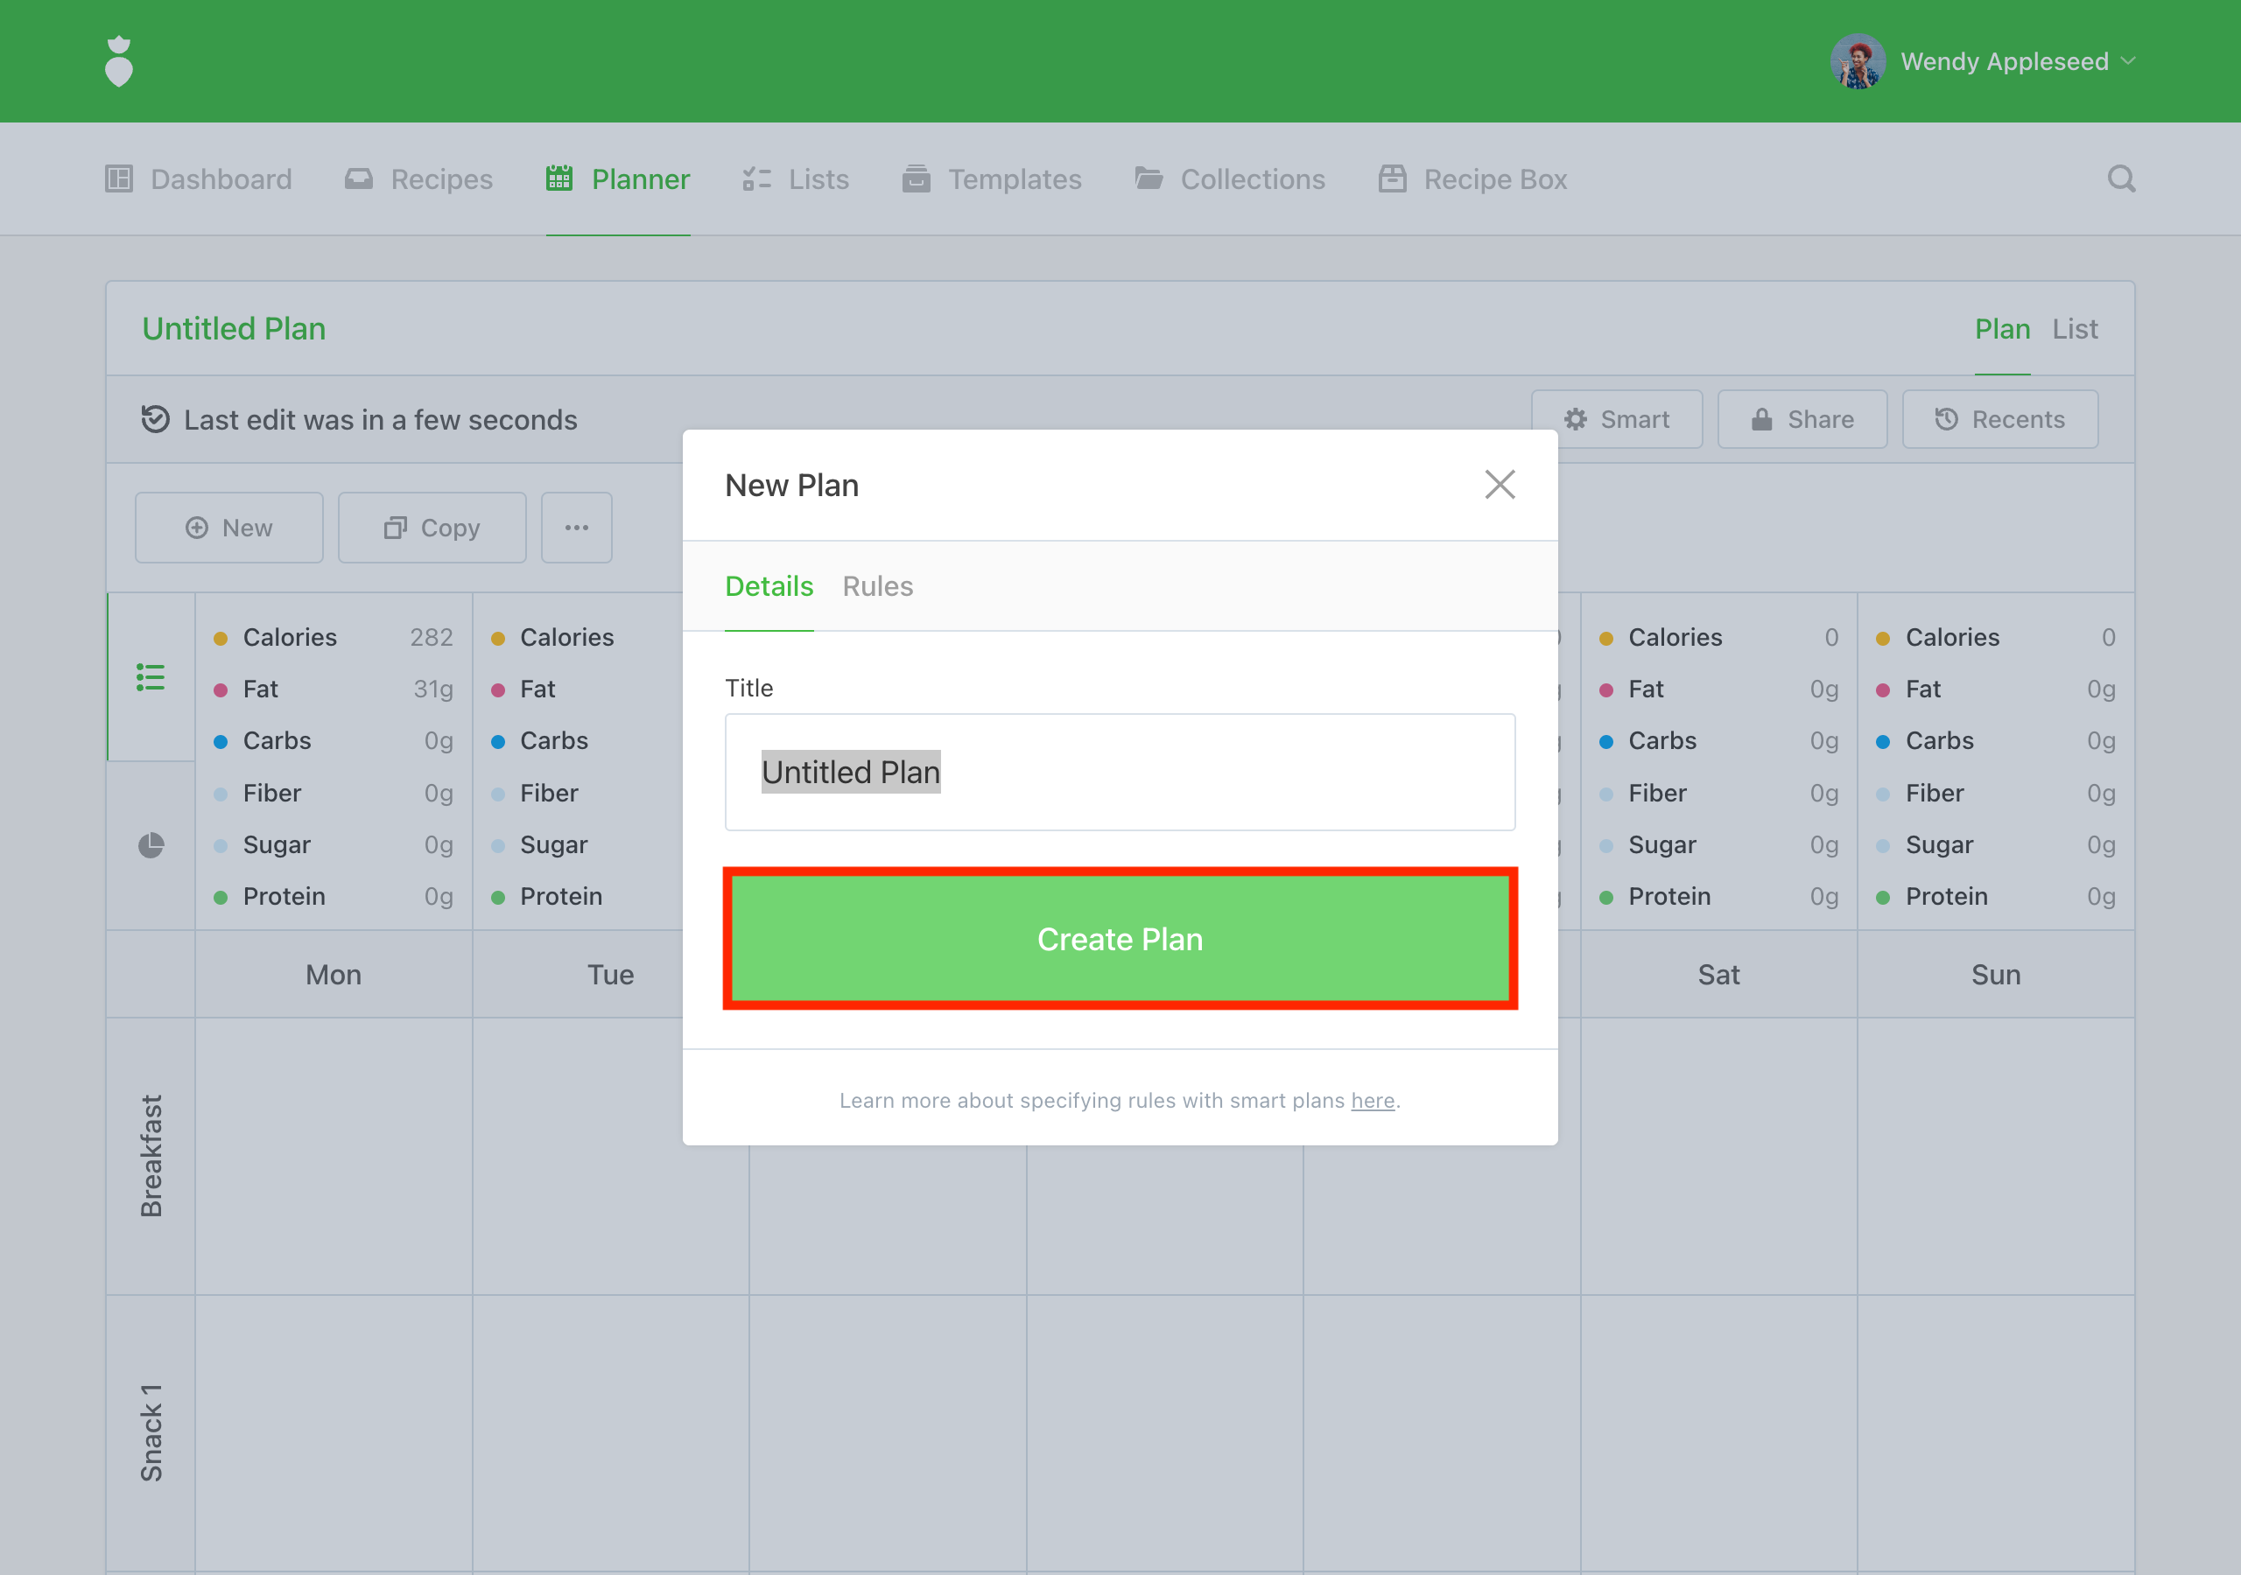Switch to List view toggle
The height and width of the screenshot is (1575, 2241).
[x=2074, y=329]
